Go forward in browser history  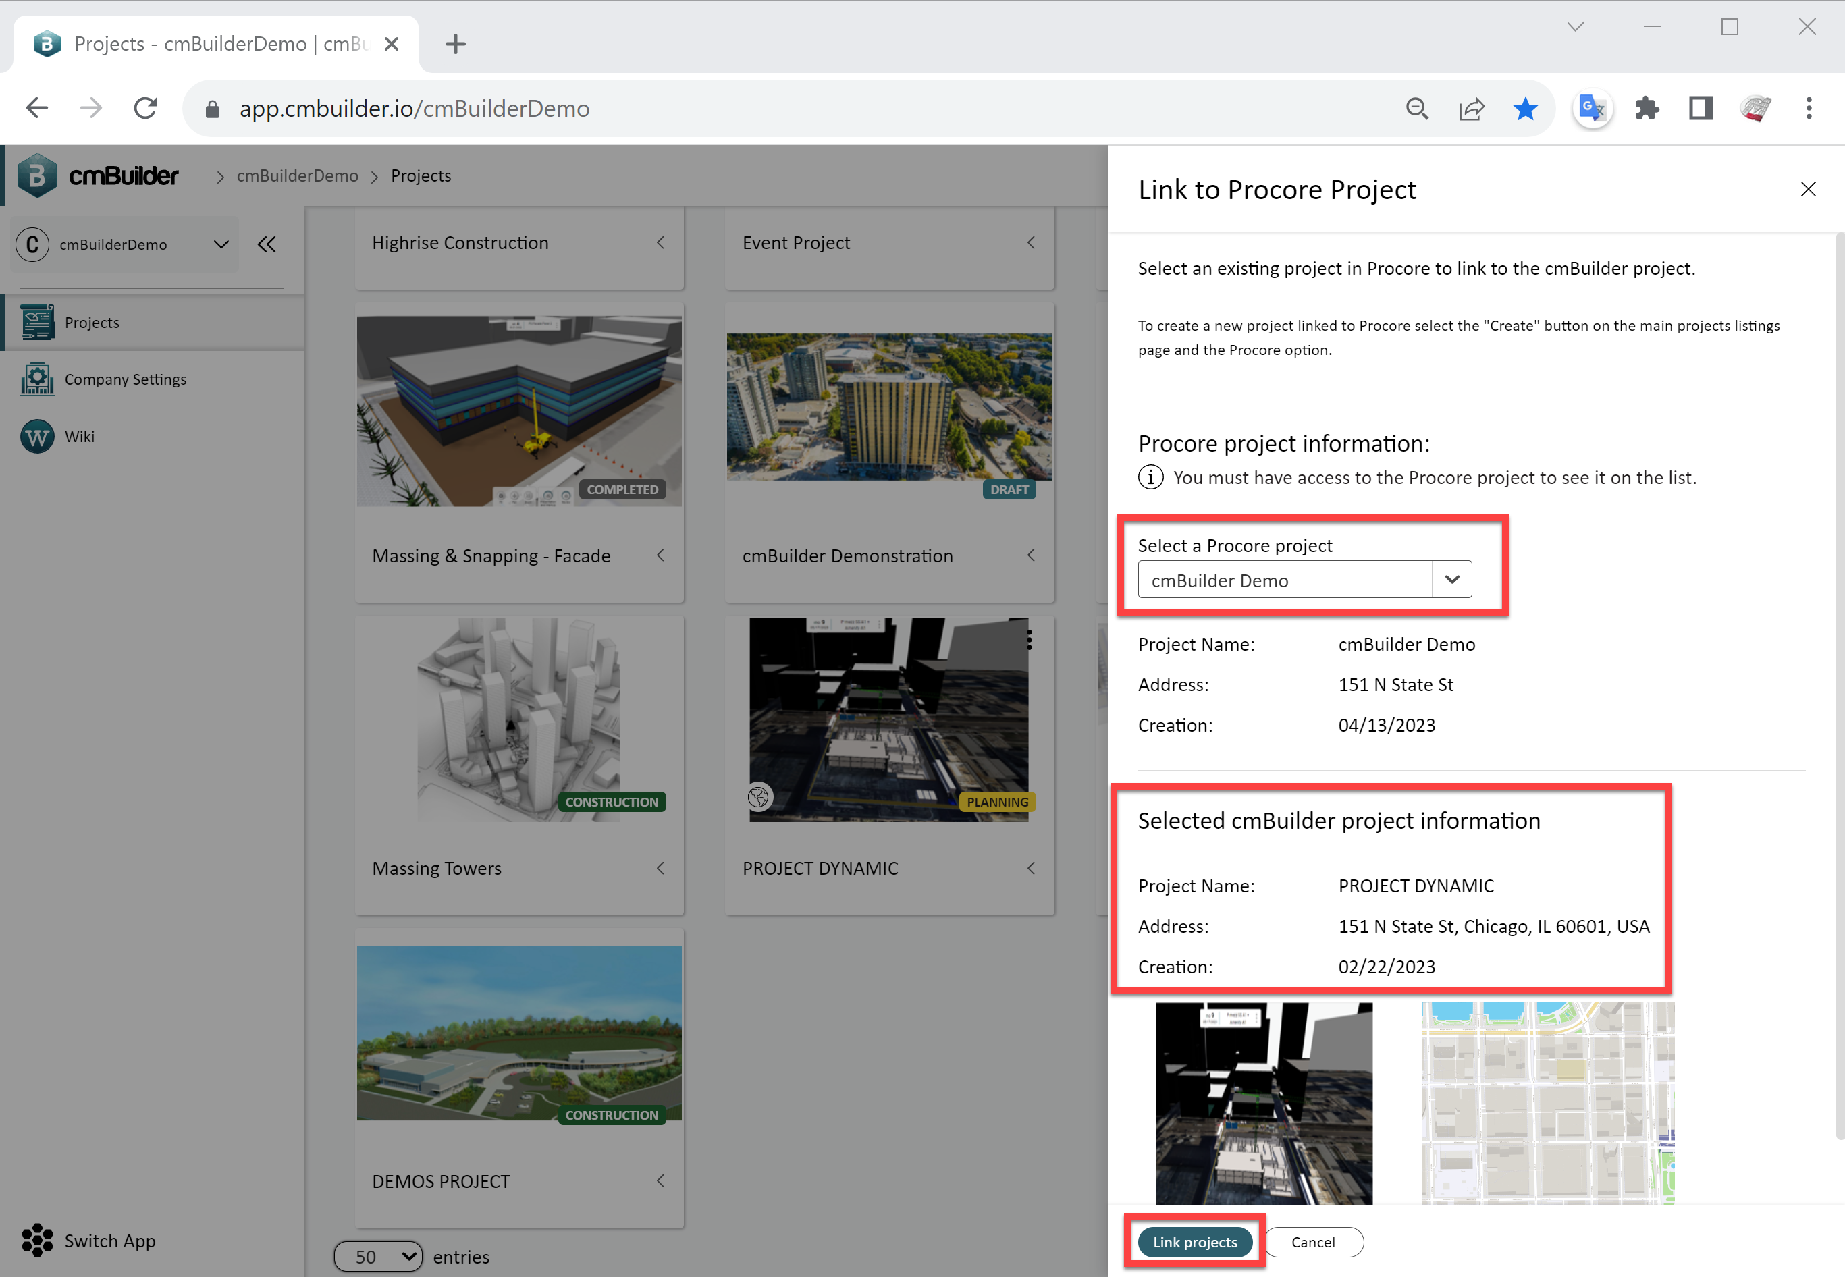[x=91, y=108]
